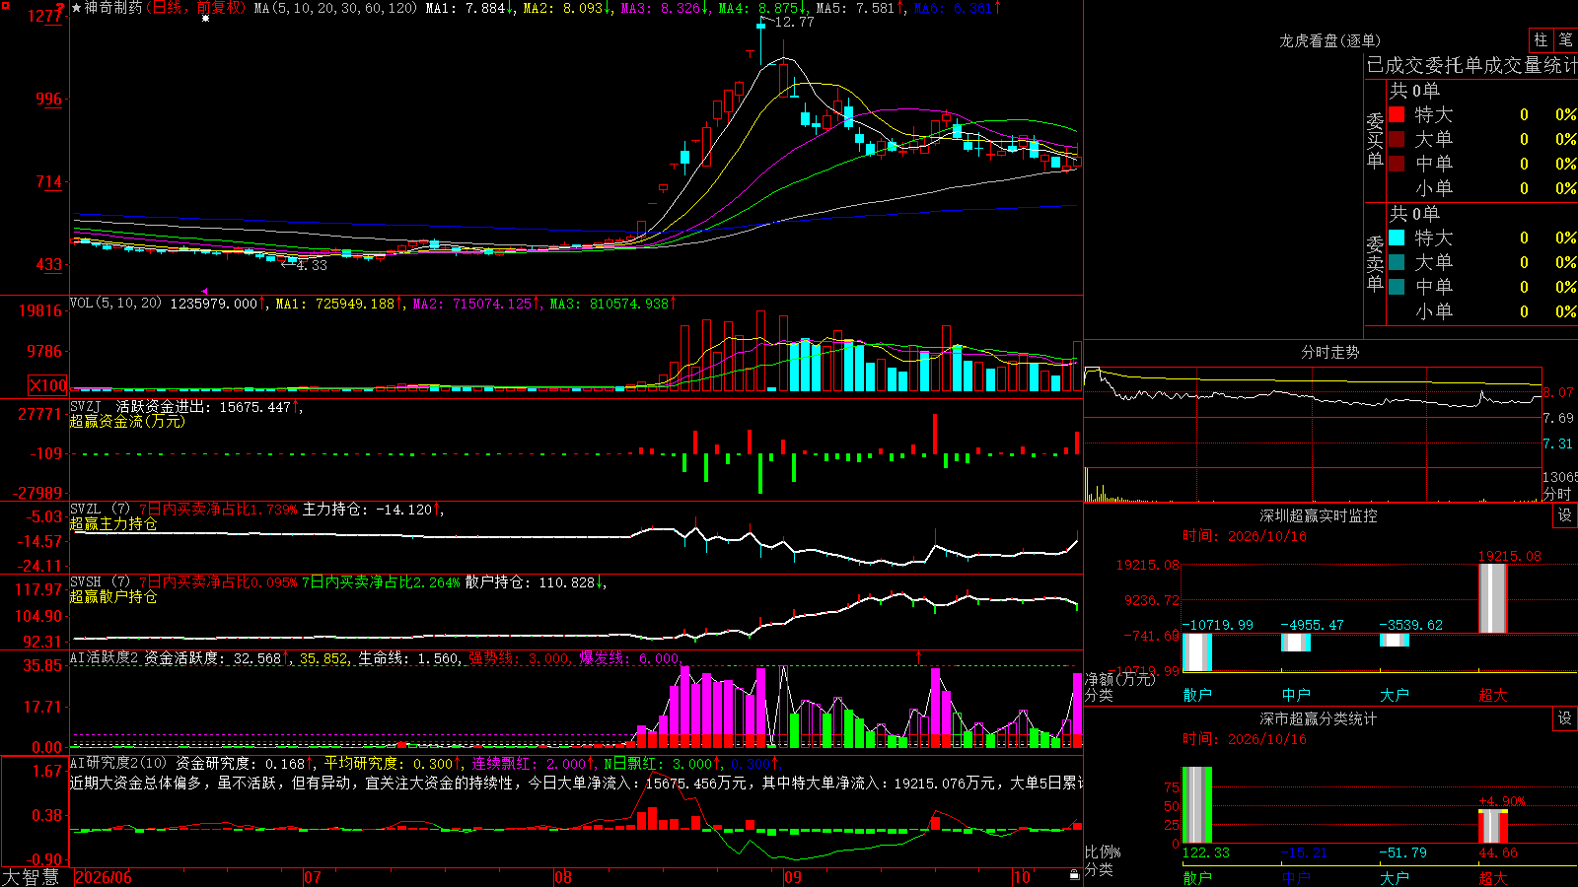Screen dimensions: 1578x887
Task: Click the 散户 bar valued 122.33 in 分类统计
Action: pos(1197,805)
